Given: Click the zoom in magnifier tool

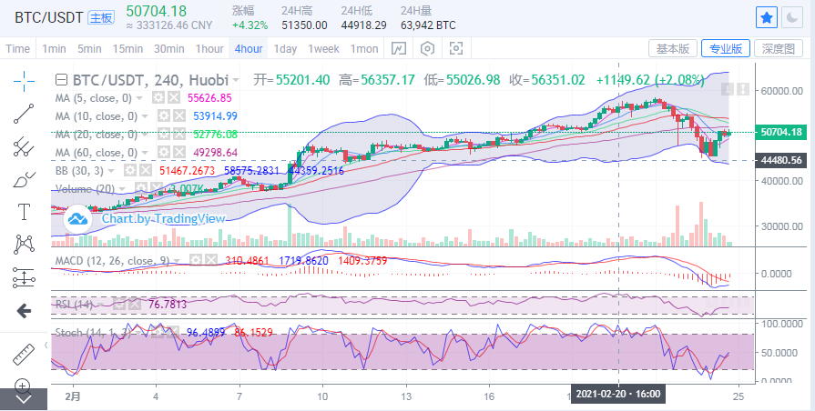Looking at the screenshot, I should click(23, 386).
